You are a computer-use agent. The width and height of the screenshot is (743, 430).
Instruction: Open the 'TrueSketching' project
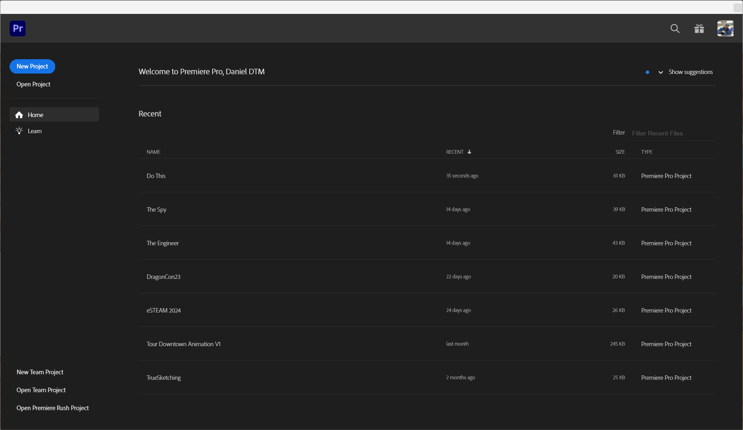[x=427, y=378]
